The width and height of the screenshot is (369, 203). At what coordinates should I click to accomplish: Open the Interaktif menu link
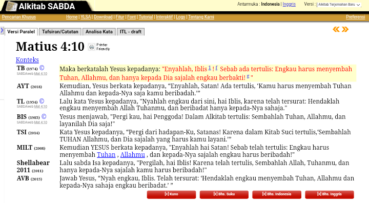(x=165, y=17)
